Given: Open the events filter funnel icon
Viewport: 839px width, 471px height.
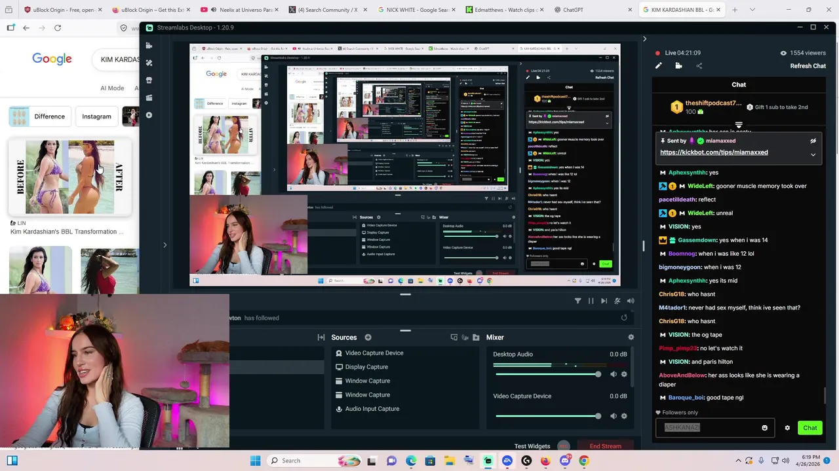Looking at the screenshot, I should [x=577, y=301].
